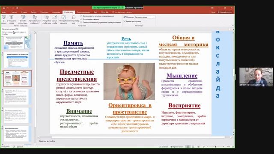Screen dimensions: 274x154
Task: Select the 'Слайд-шоу' ribbon tab
Action: pos(68,12)
